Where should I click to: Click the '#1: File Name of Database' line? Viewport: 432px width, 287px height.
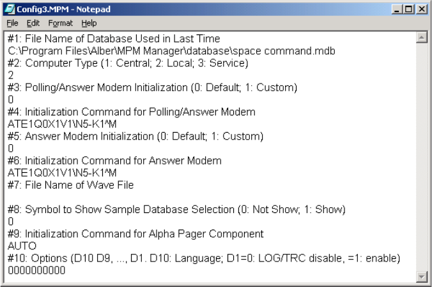tap(114, 39)
